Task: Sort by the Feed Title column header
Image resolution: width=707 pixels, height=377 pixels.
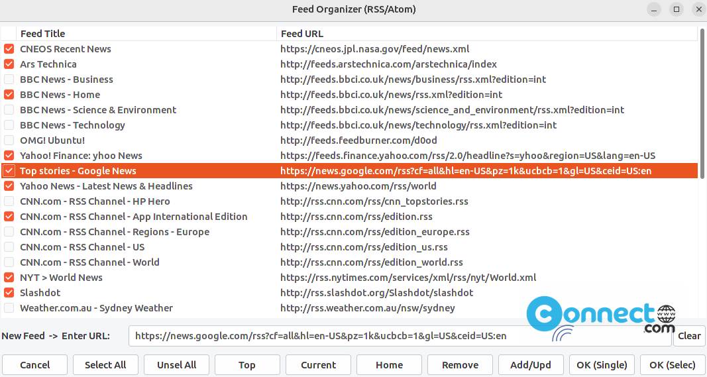Action: (x=146, y=33)
